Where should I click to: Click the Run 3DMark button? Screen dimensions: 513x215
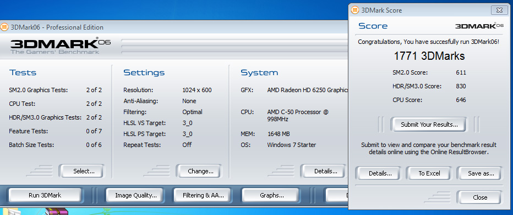pyautogui.click(x=45, y=195)
